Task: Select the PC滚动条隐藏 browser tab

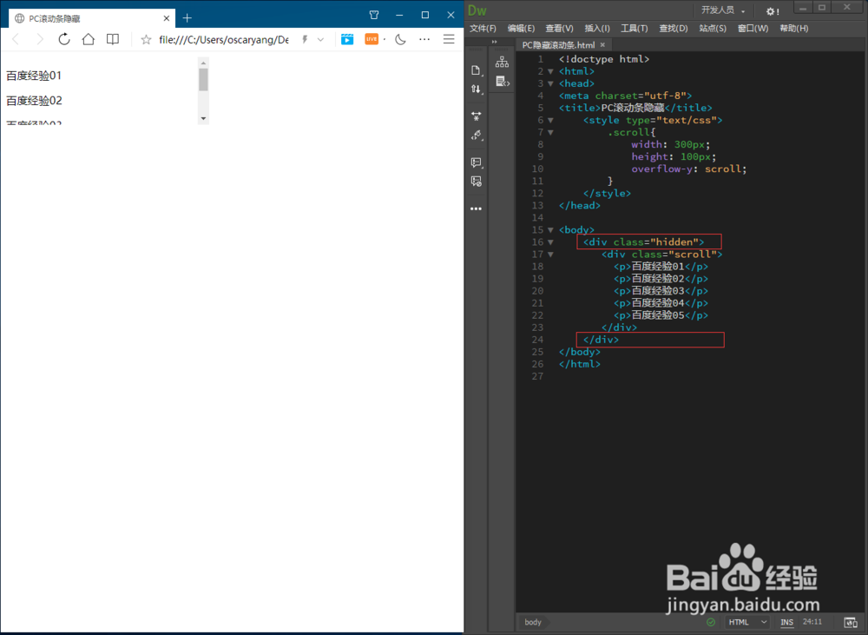Action: tap(92, 18)
